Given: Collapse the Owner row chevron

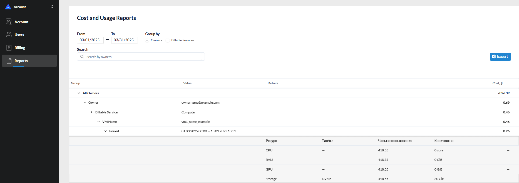Looking at the screenshot, I should tap(85, 103).
